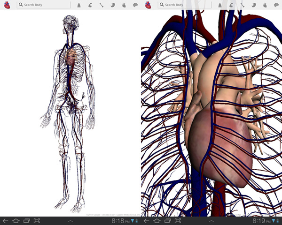Open recent apps from the right navigation bar
This screenshot has width=282, height=225.
click(168, 221)
